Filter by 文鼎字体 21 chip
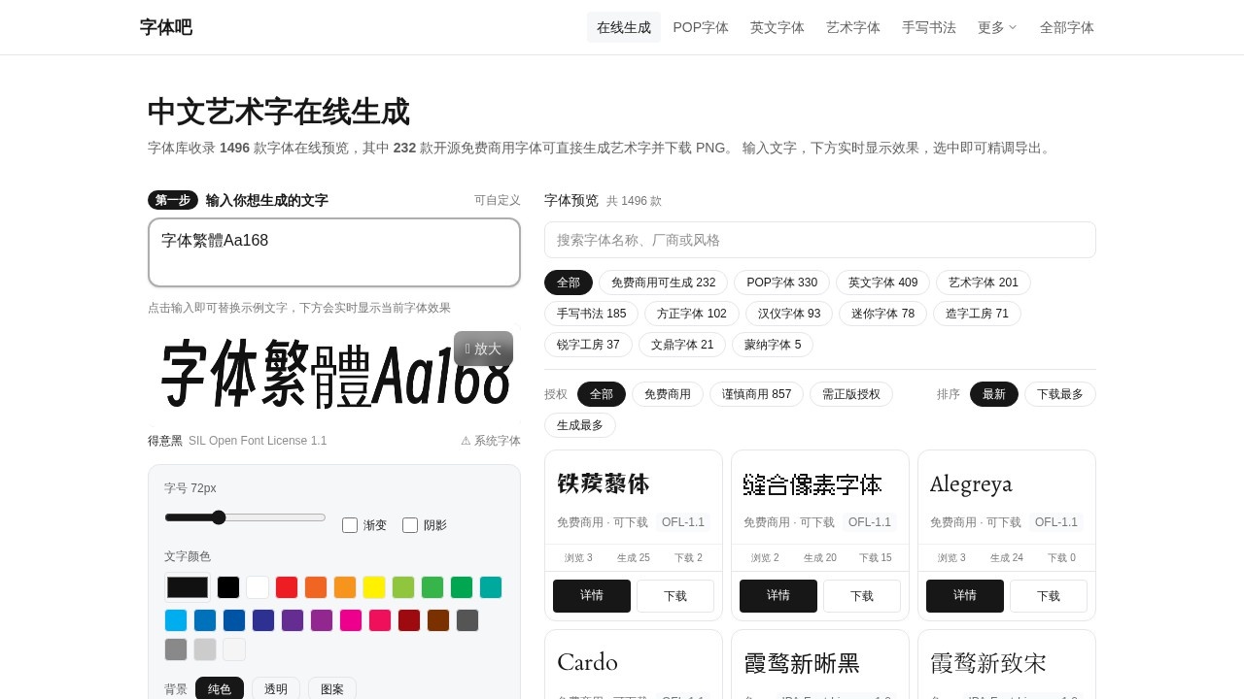This screenshot has height=699, width=1244. tap(682, 345)
